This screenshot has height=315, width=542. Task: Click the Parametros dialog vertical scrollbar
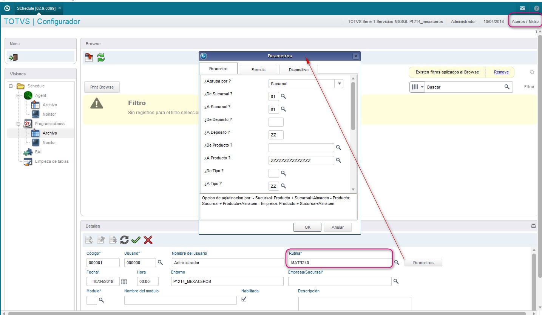click(x=353, y=106)
